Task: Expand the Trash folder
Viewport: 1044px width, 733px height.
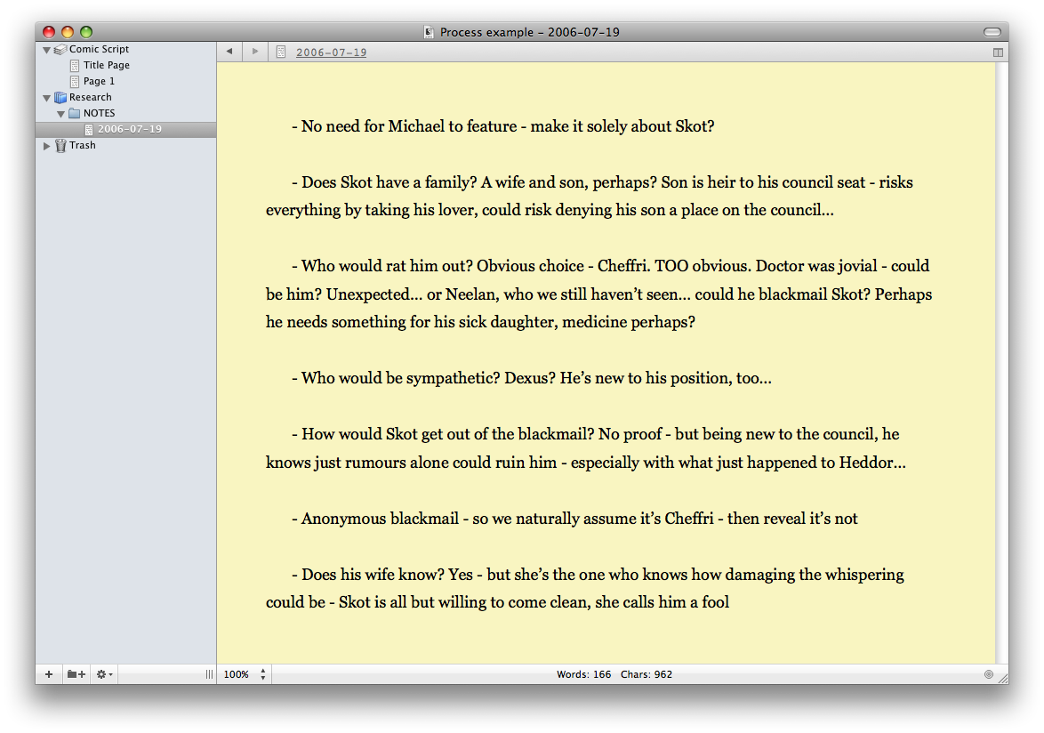Action: [46, 146]
